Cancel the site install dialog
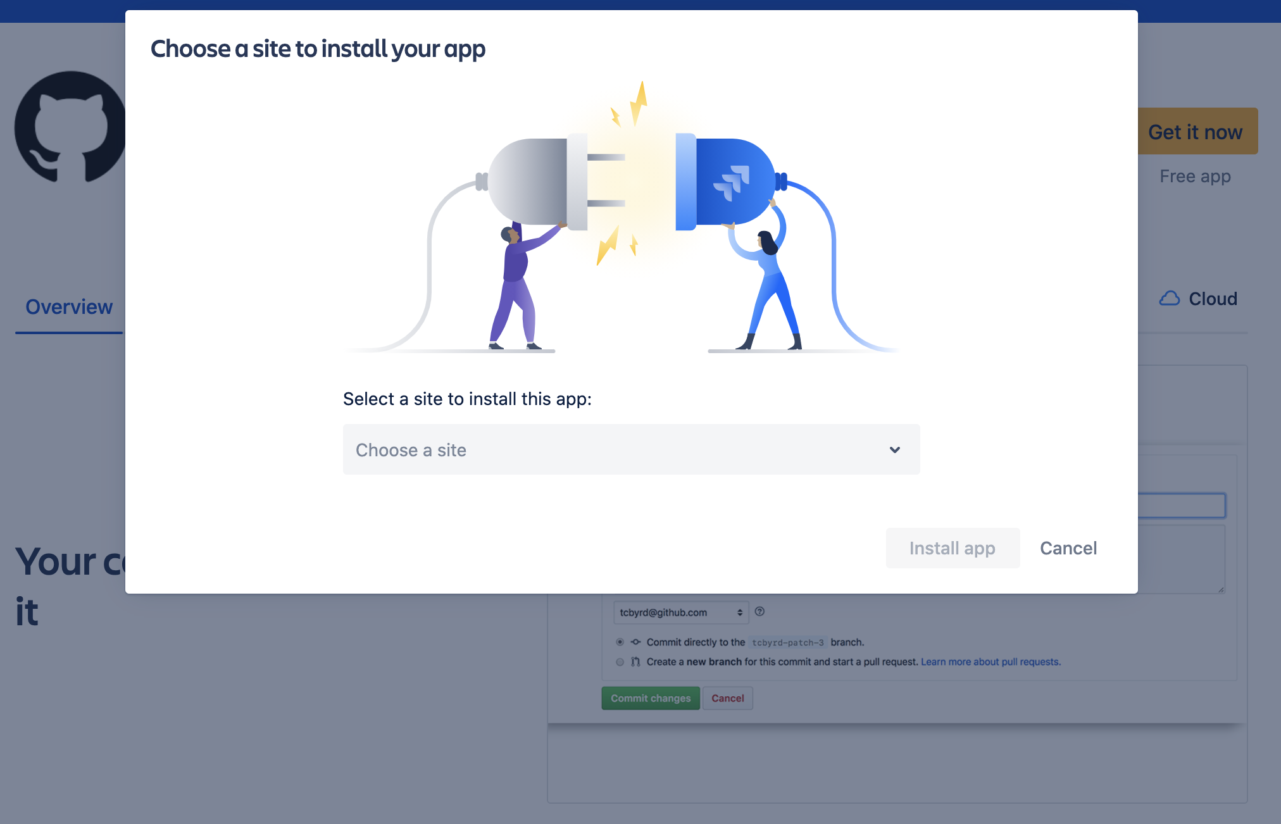This screenshot has width=1281, height=824. (1068, 548)
